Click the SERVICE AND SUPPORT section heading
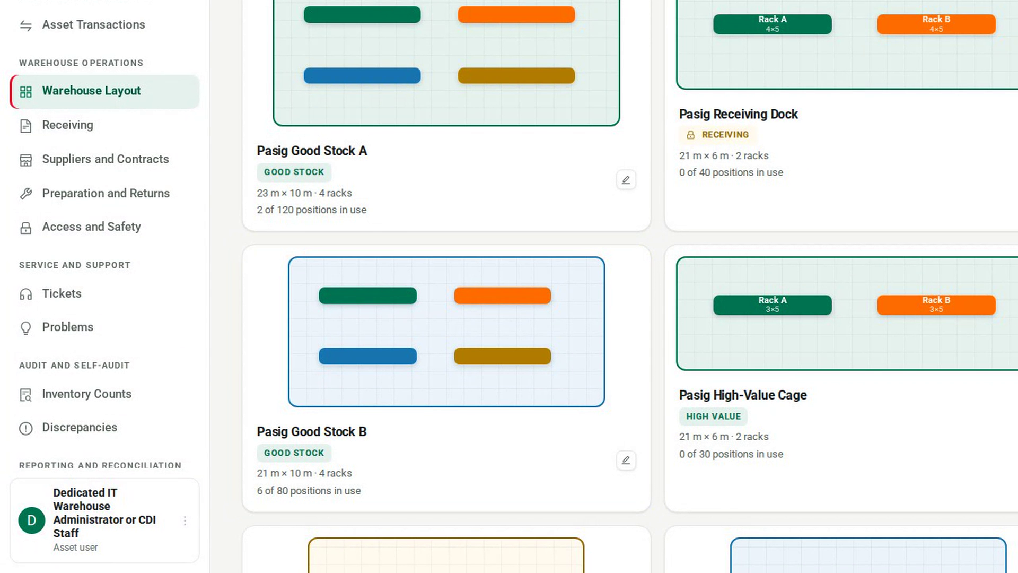Screen dimensions: 1018x573 (x=75, y=265)
